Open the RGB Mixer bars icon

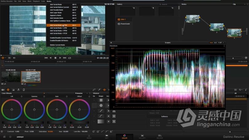coord(13,90)
